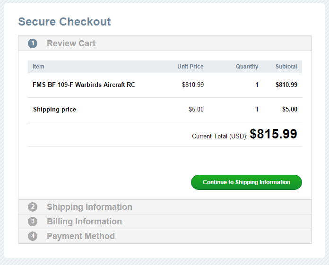Click the Shipping price row label
The width and height of the screenshot is (329, 265).
coord(54,110)
